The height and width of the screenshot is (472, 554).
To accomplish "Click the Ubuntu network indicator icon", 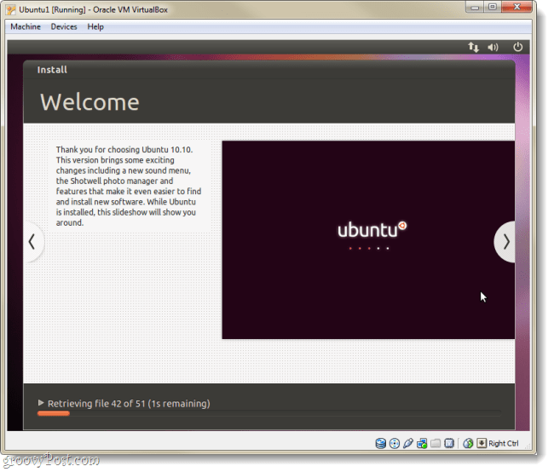I will 473,47.
